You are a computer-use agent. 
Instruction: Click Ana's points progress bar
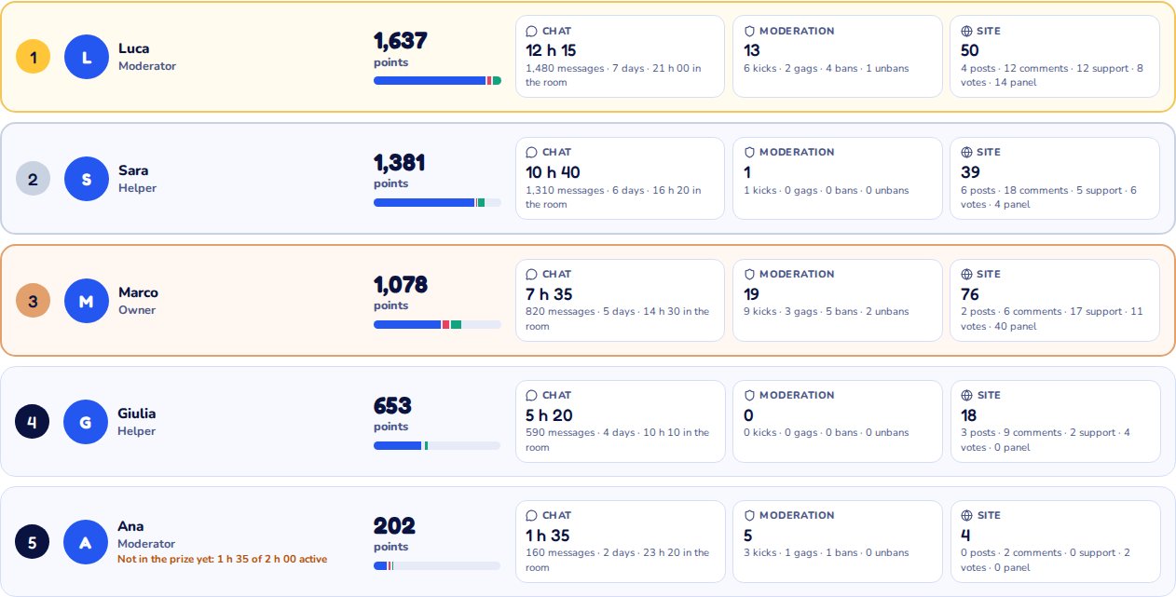click(437, 565)
